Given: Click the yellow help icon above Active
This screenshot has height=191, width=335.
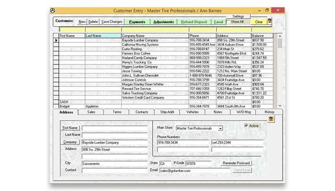Looking at the screenshot, I should pos(271,118).
